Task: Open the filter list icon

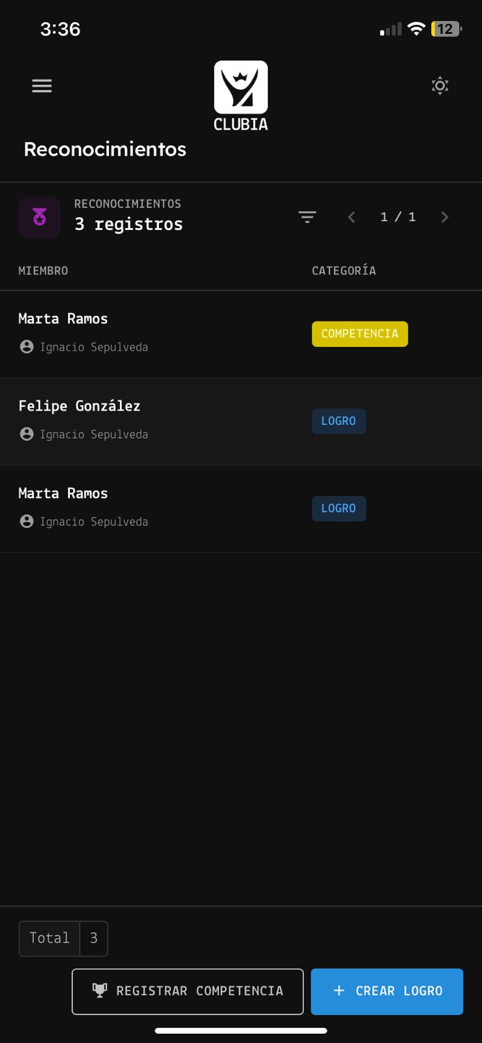Action: [x=307, y=217]
